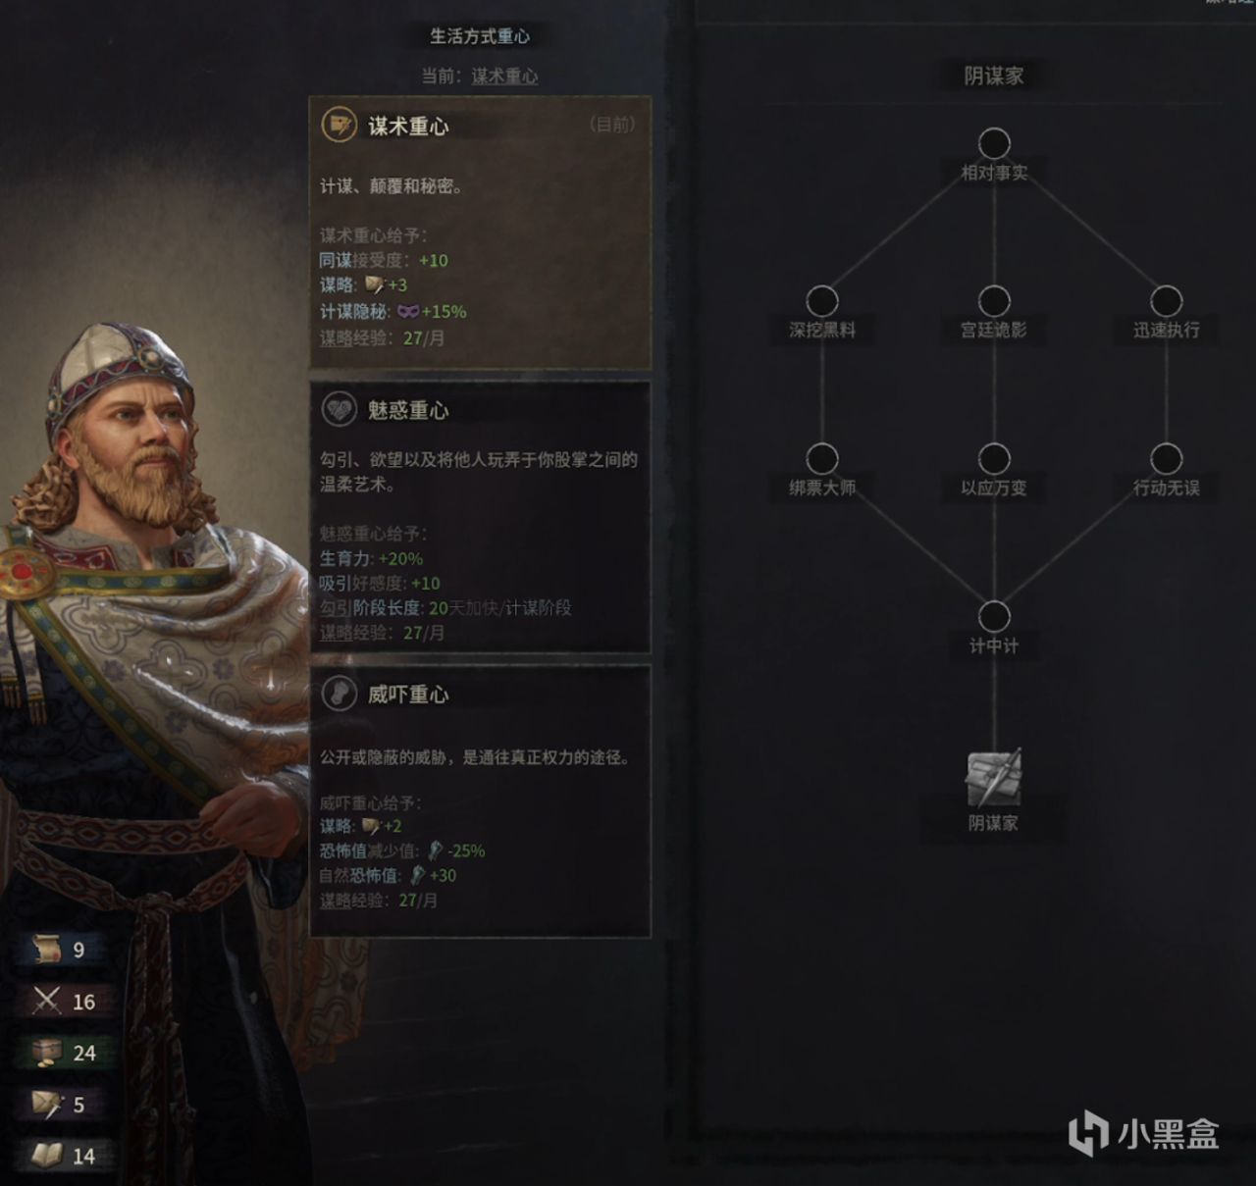The height and width of the screenshot is (1186, 1256).
Task: Click the 魅惑重心 heart icon
Action: click(340, 410)
